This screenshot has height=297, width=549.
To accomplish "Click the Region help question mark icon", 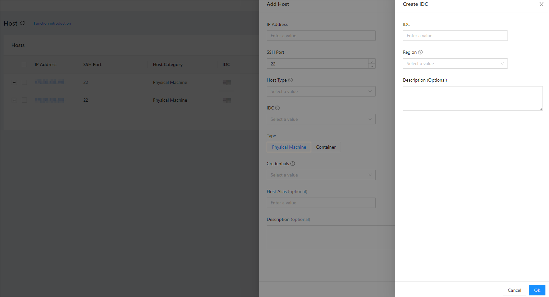I will coord(420,52).
